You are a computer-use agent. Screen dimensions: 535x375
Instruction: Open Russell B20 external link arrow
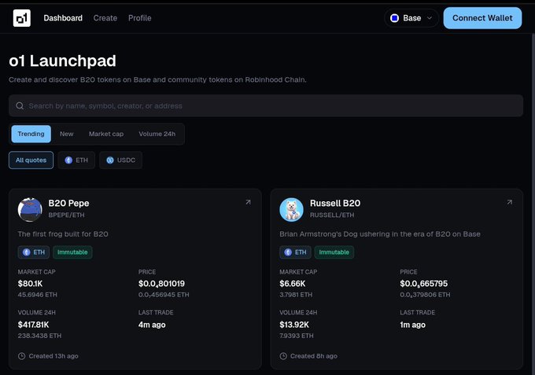509,202
